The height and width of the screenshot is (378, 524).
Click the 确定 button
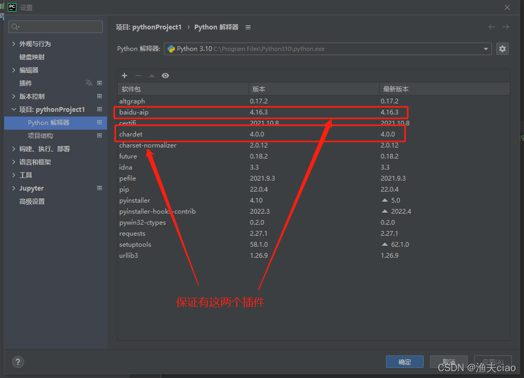pyautogui.click(x=405, y=362)
